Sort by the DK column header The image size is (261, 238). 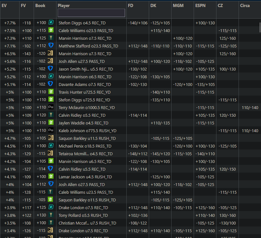(153, 6)
